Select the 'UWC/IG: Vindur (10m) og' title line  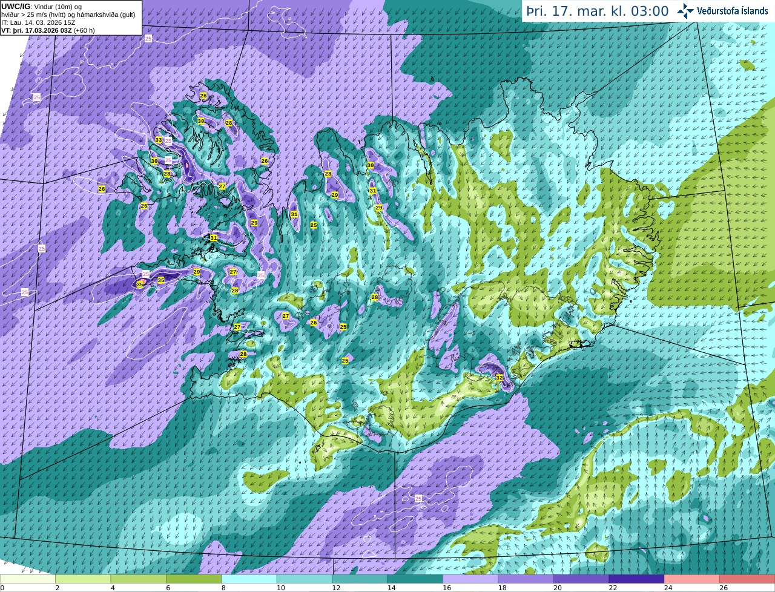[x=42, y=7]
